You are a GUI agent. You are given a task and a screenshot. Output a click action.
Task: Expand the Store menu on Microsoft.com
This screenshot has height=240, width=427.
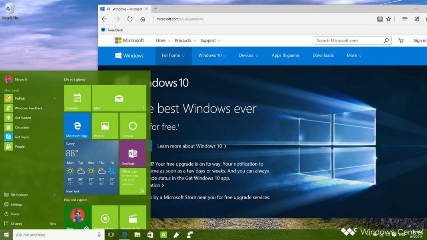(163, 41)
